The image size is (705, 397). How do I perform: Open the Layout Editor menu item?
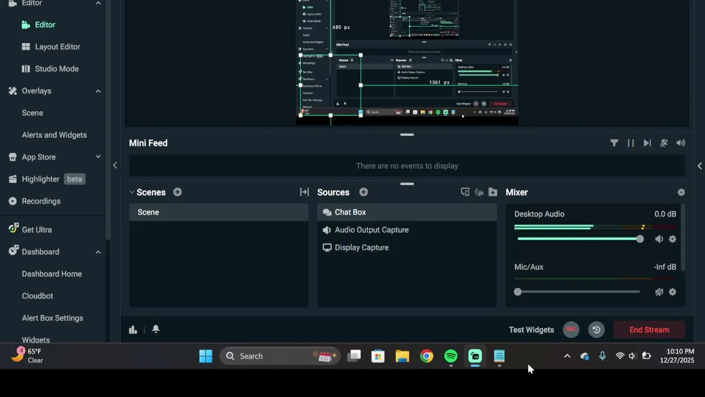click(x=58, y=47)
